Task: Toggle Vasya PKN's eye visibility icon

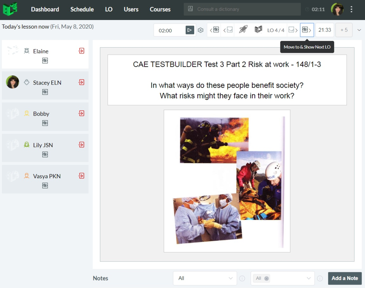Action: pos(45,185)
